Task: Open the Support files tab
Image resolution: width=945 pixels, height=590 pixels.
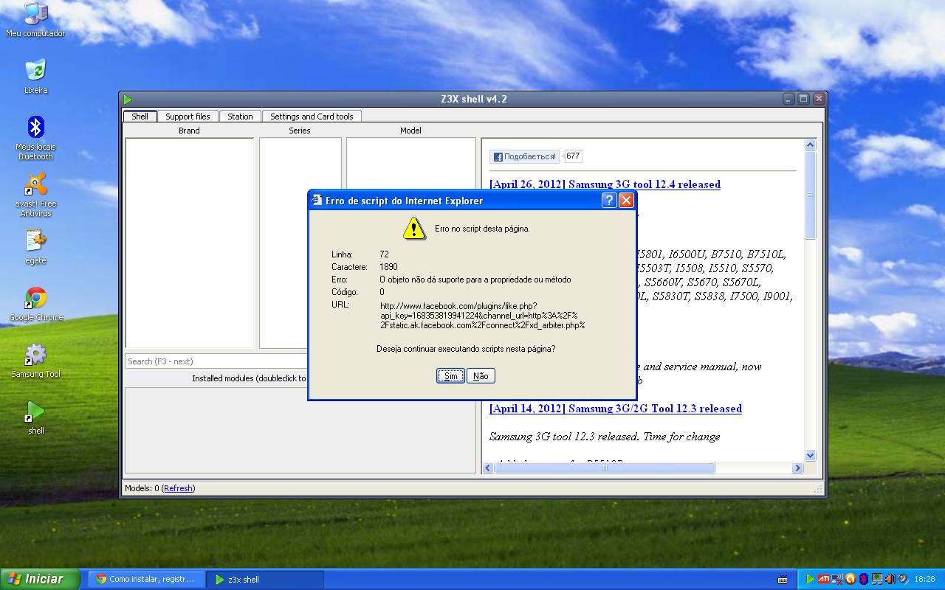Action: [x=188, y=117]
